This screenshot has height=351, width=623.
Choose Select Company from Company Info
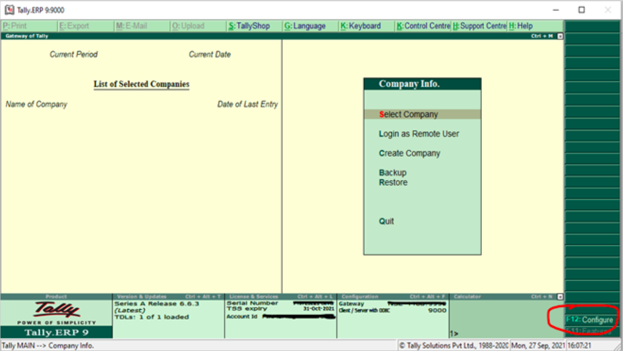tap(408, 114)
